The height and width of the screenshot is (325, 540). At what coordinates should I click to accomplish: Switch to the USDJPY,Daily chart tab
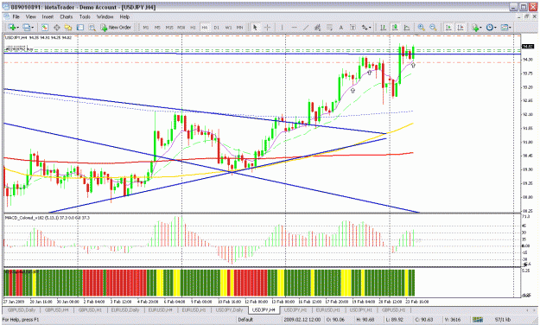pos(229,309)
